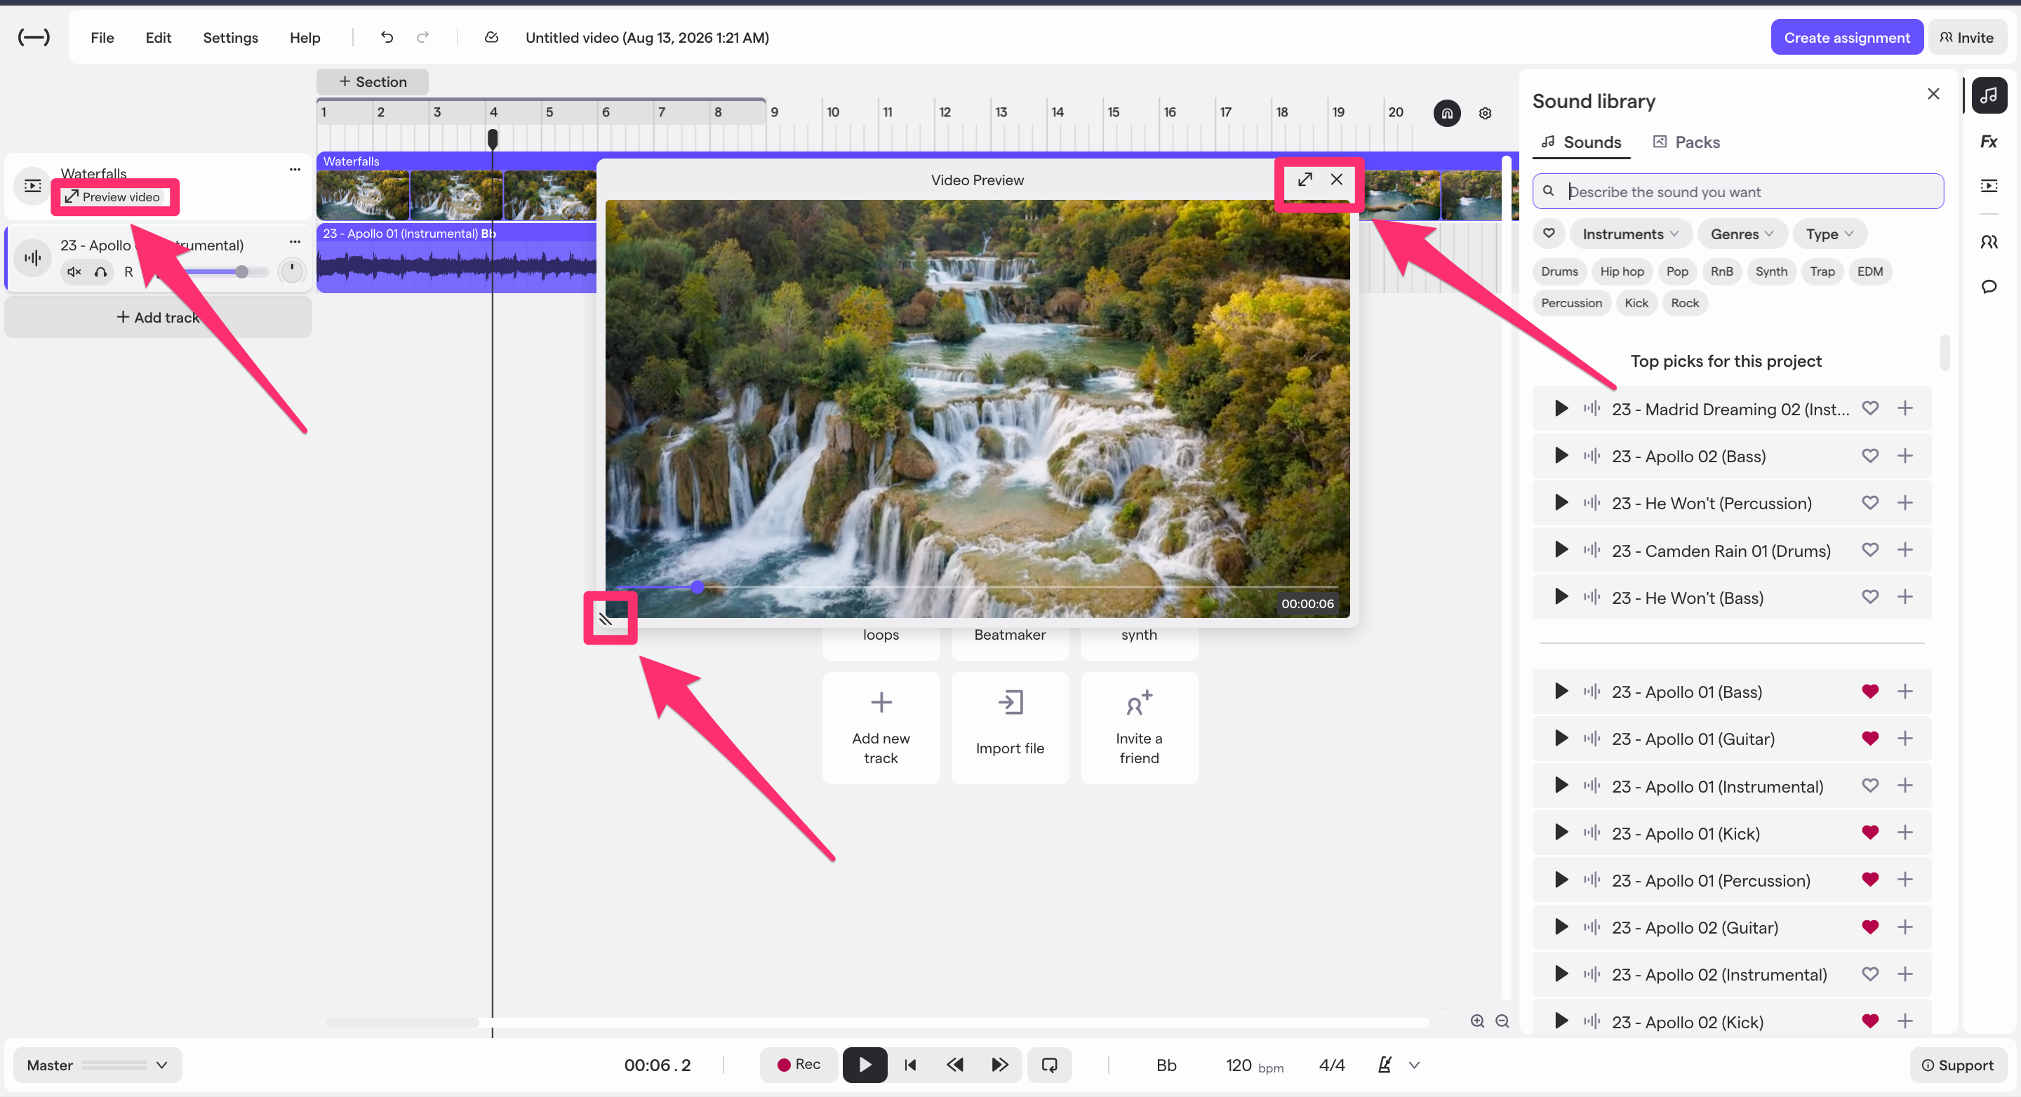The width and height of the screenshot is (2021, 1097).
Task: Close the Video Preview window
Action: (1336, 180)
